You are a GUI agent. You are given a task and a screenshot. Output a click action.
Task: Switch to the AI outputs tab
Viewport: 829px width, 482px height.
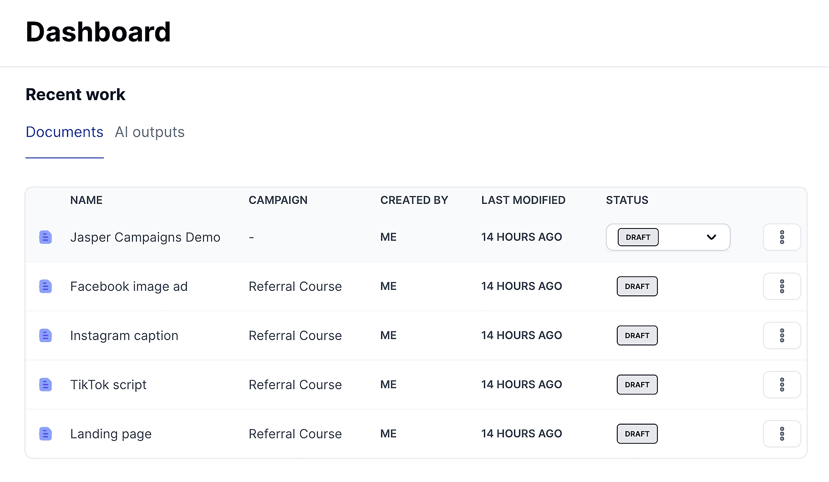(150, 132)
